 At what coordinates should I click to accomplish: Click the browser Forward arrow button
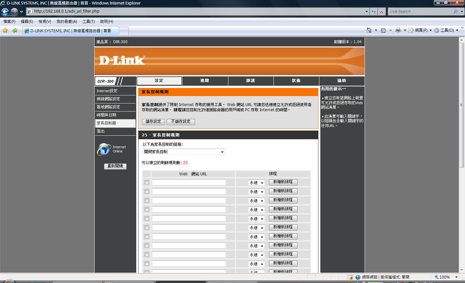pos(14,12)
